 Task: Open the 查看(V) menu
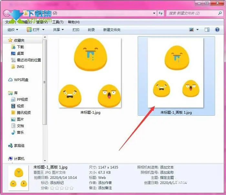pyautogui.click(x=42, y=22)
